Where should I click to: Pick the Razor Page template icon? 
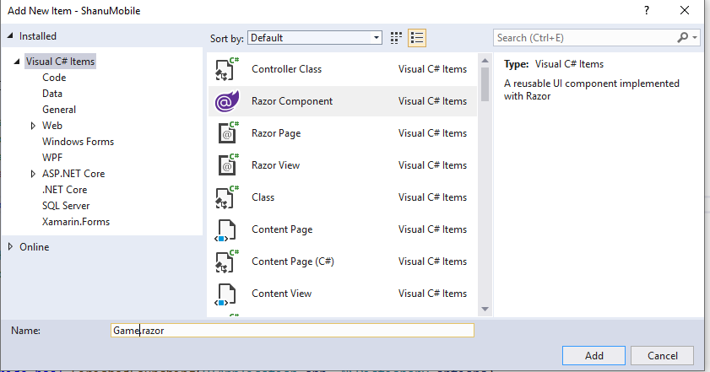226,133
